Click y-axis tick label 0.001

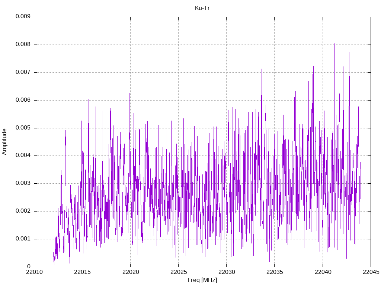[23, 239]
